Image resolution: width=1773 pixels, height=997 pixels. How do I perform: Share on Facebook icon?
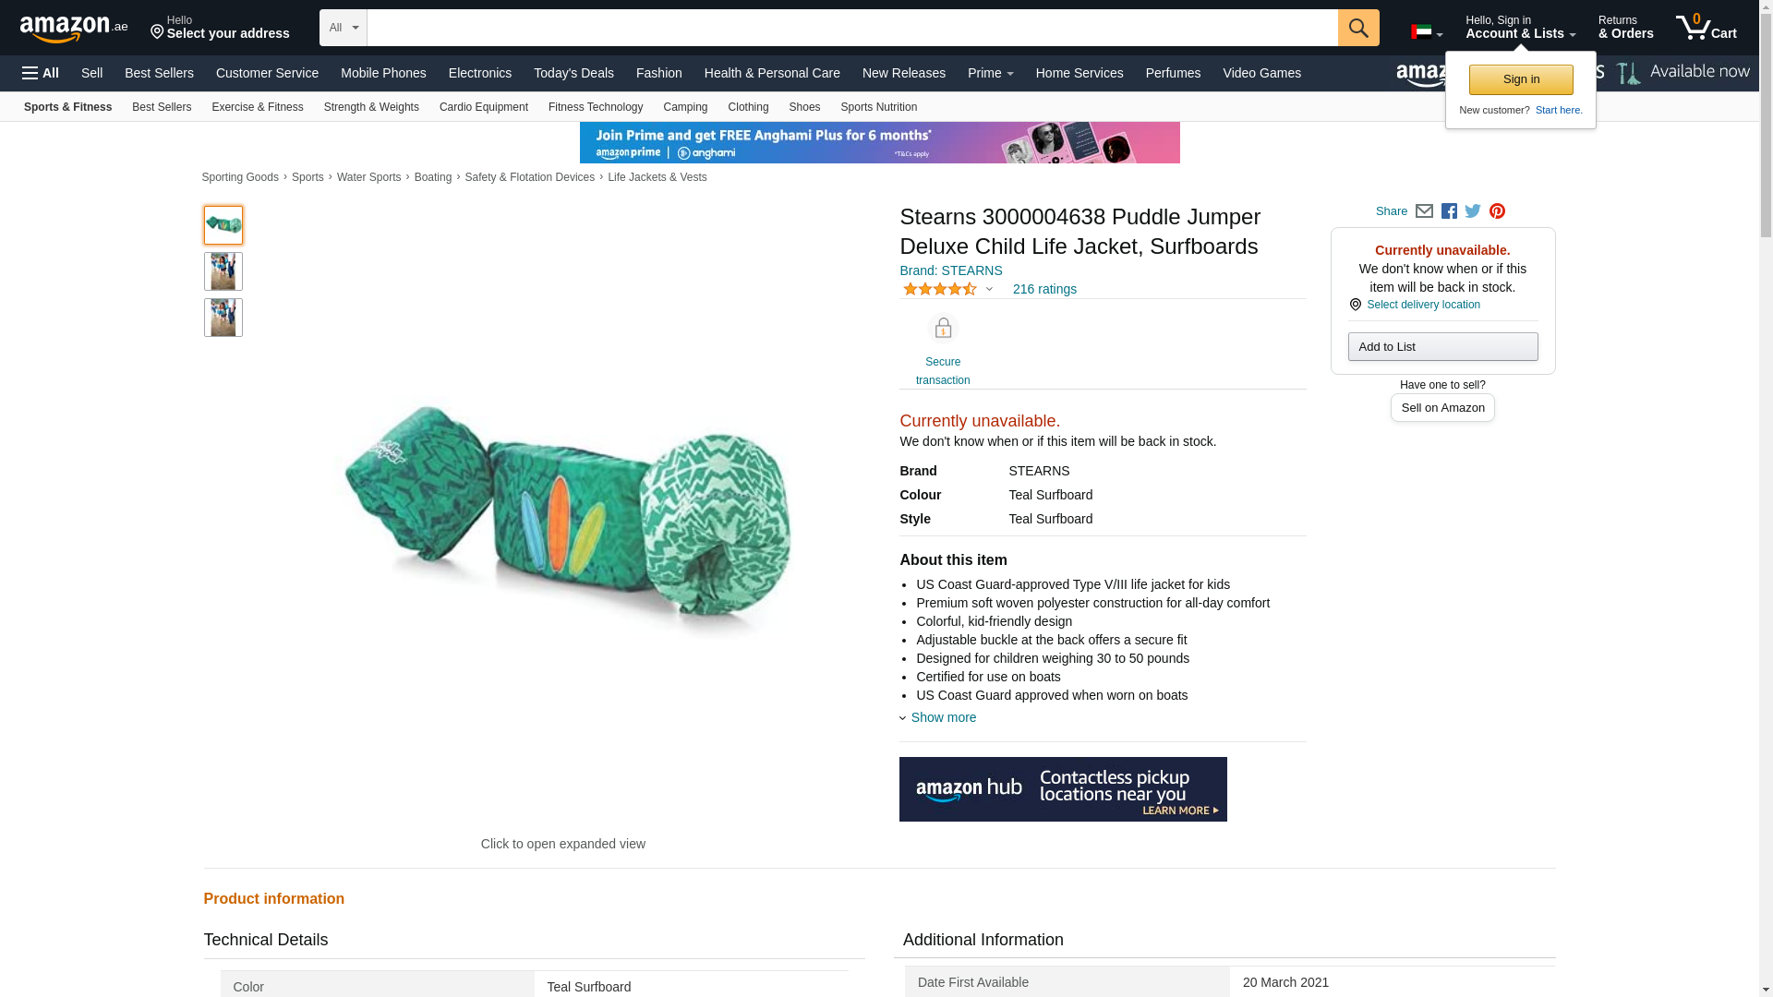coord(1449,211)
